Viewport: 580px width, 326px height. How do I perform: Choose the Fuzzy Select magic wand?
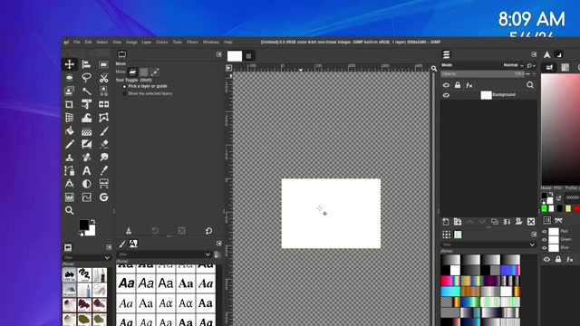point(87,91)
